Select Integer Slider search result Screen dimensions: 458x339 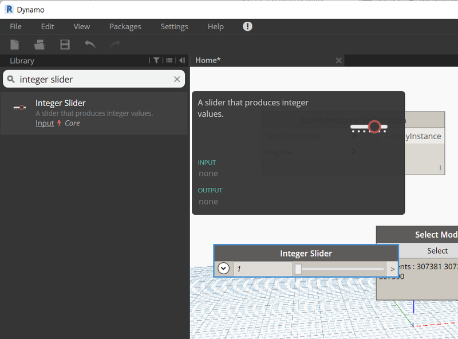point(94,113)
